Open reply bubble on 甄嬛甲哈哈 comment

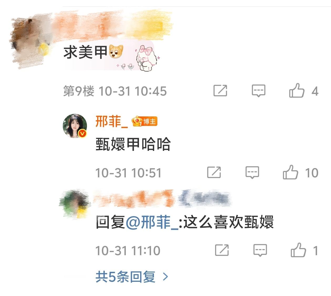pos(252,172)
